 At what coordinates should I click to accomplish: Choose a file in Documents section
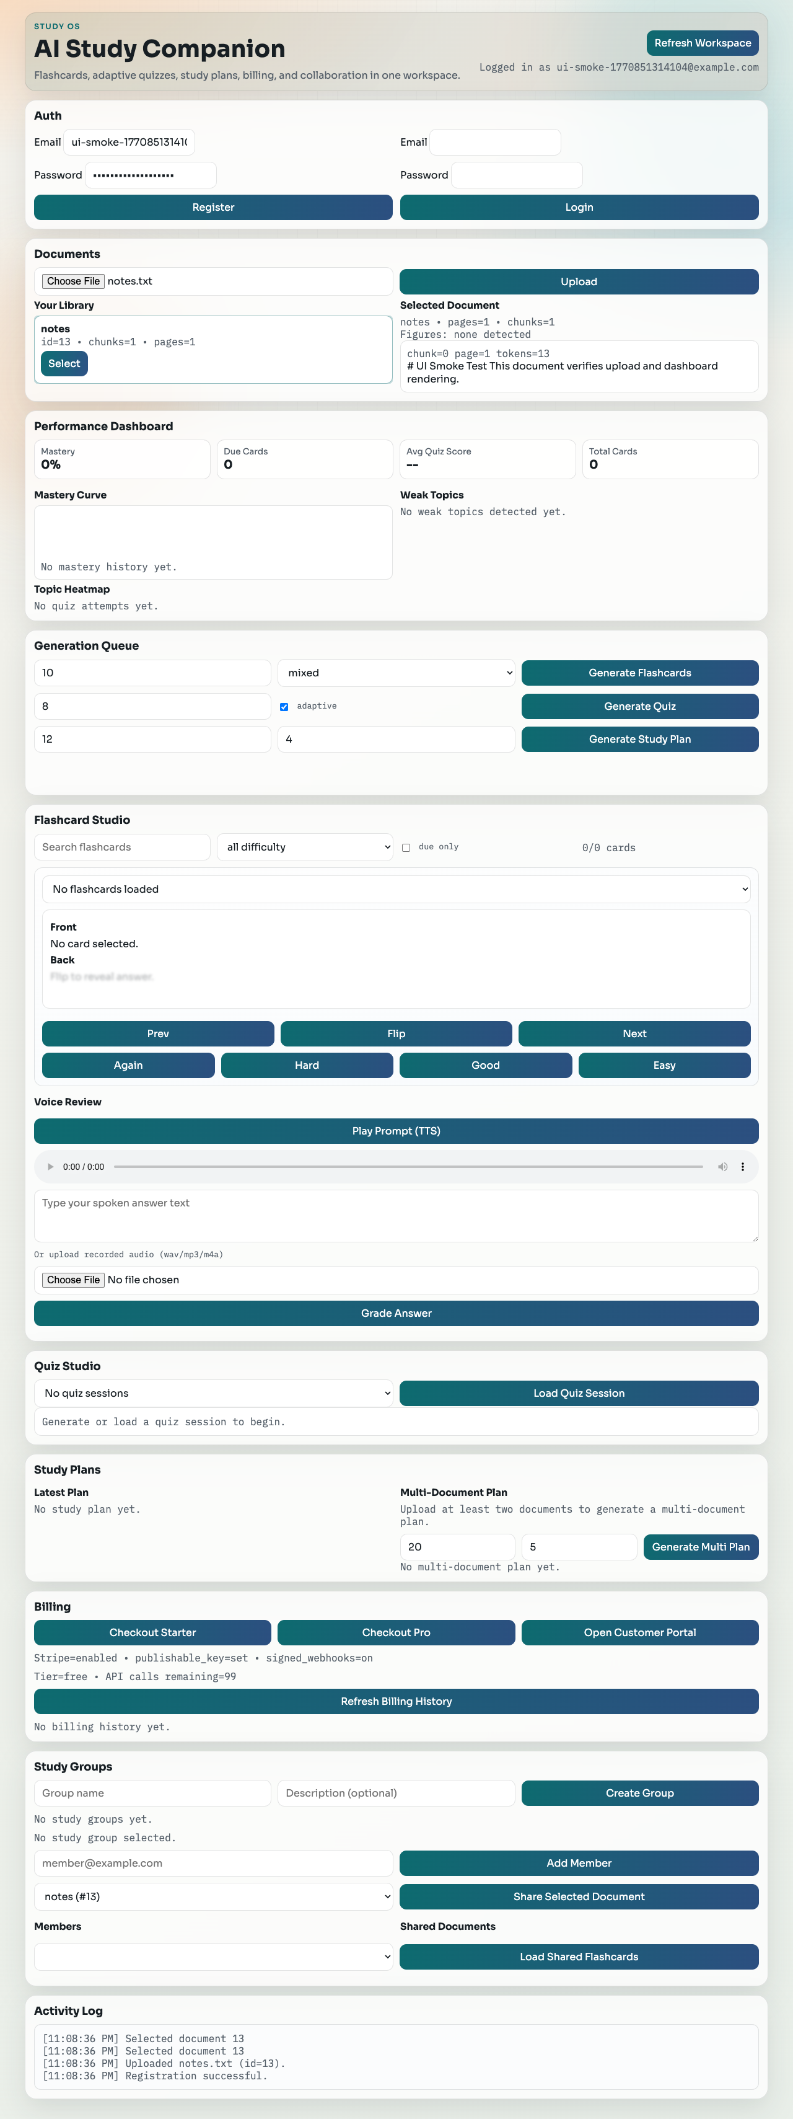pos(73,281)
